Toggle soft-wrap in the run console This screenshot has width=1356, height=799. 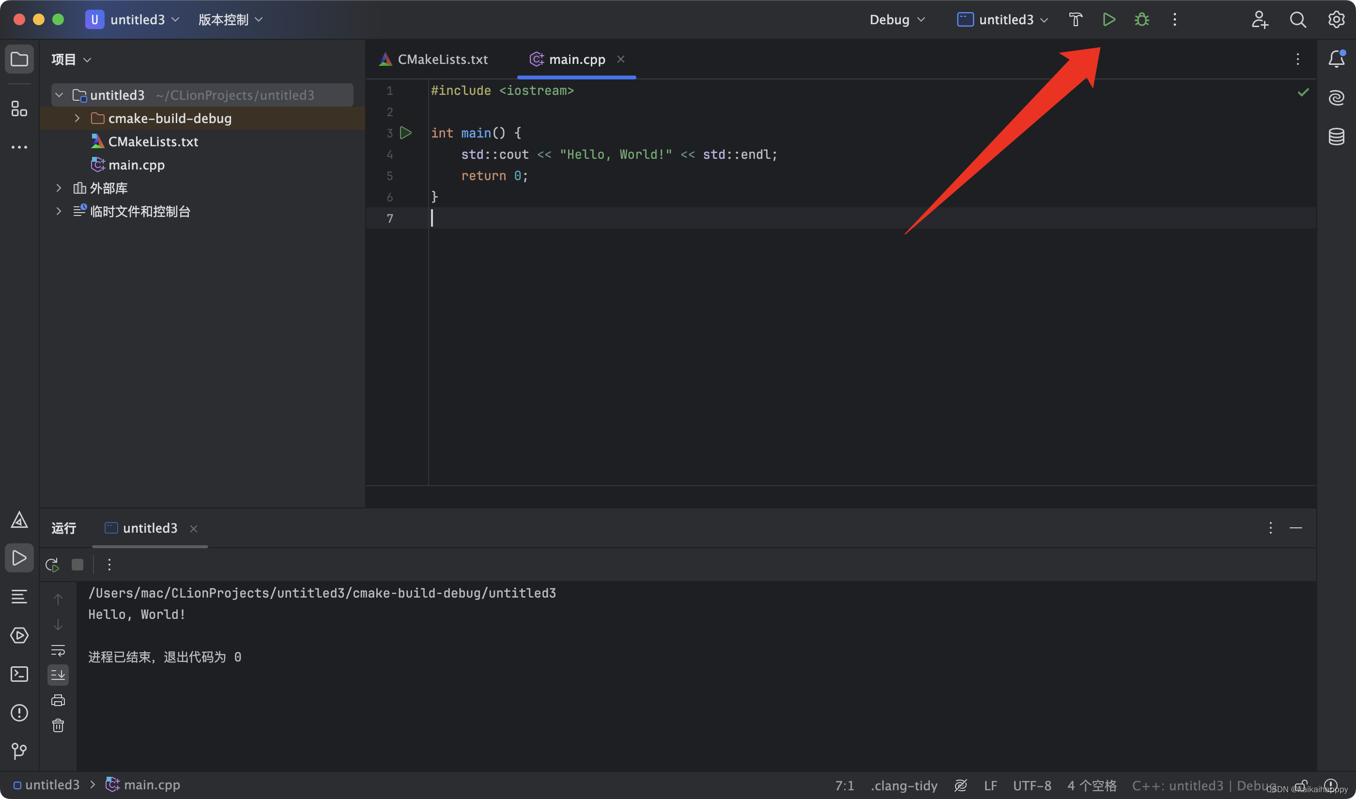(58, 650)
